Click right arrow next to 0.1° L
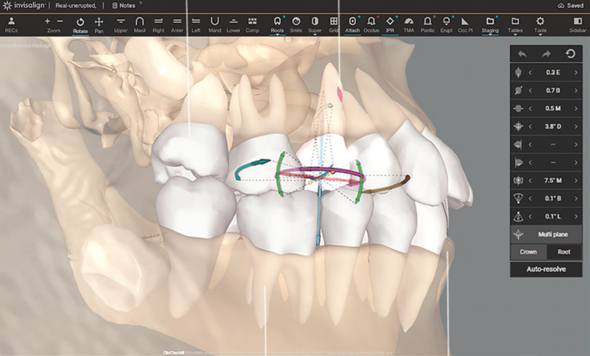This screenshot has width=590, height=356. point(576,217)
